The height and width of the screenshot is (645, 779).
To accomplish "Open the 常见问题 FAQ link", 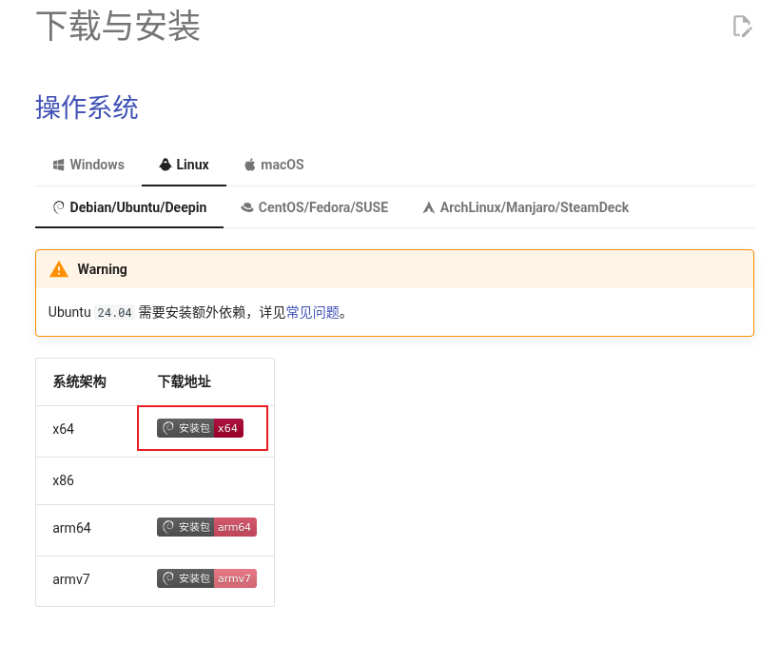I will pos(313,313).
